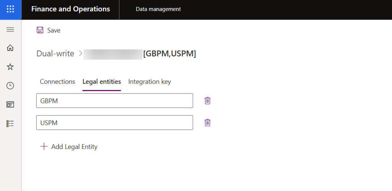Image resolution: width=392 pixels, height=191 pixels.
Task: Open the app launcher waffle menu
Action: point(10,9)
